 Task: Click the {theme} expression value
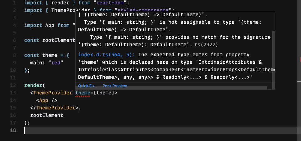pyautogui.click(x=104, y=93)
